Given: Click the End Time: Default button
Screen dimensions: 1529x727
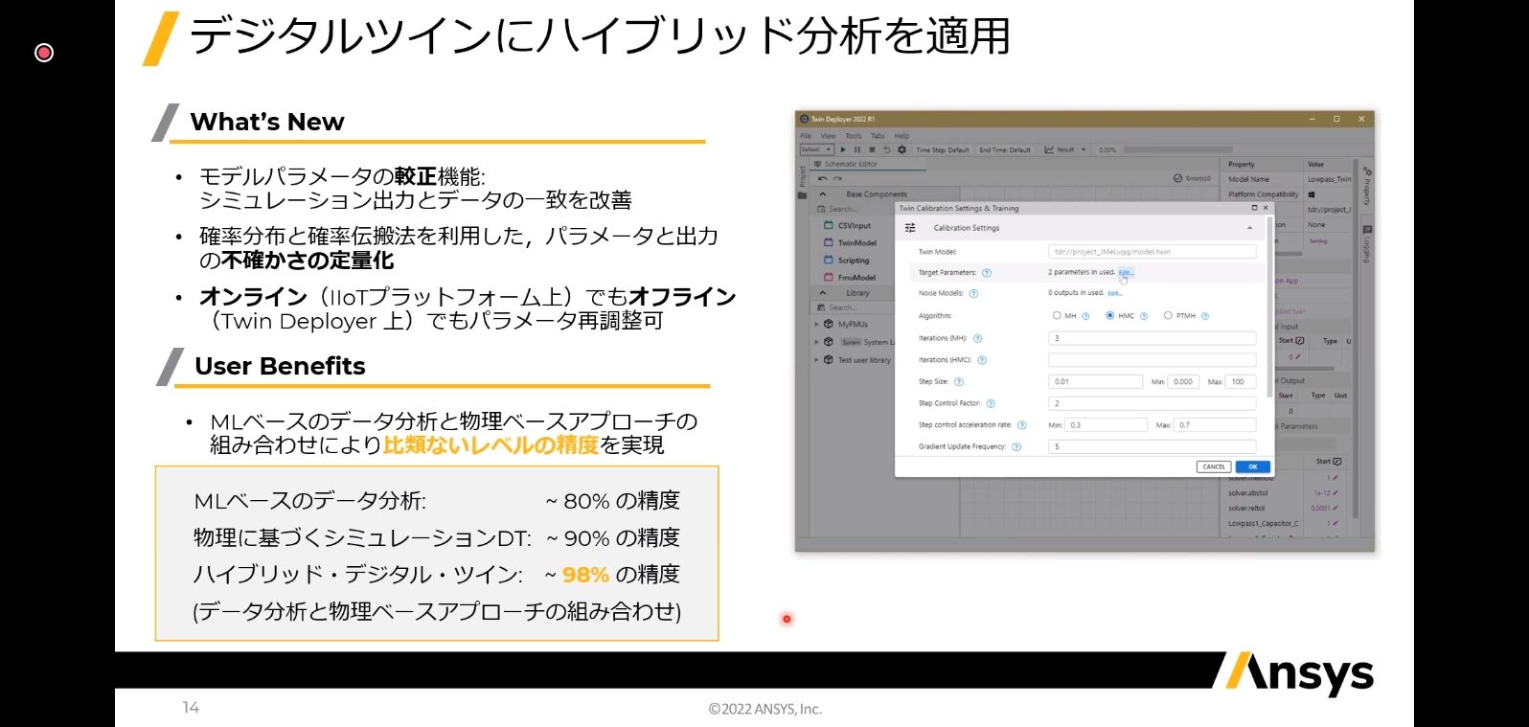Looking at the screenshot, I should (x=1005, y=149).
